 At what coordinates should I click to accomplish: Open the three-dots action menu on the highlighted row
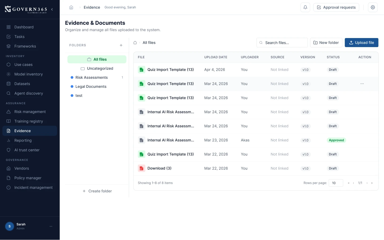[x=362, y=84]
